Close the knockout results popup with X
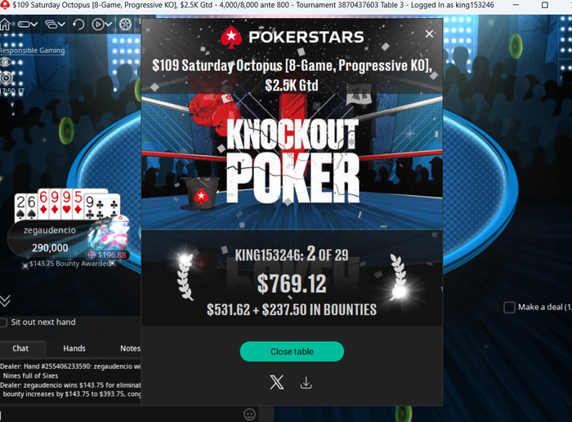The height and width of the screenshot is (422, 572). pos(429,33)
